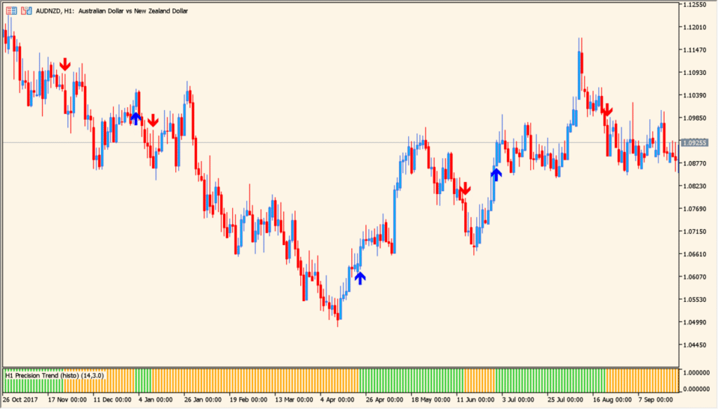Screen dimensions: 718x409
Task: Click the blue buy arrow near 3 Jul
Action: tap(497, 173)
